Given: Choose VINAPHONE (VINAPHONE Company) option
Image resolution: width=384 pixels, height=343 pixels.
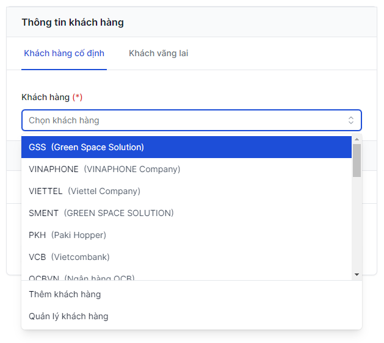Looking at the screenshot, I should click(x=186, y=169).
